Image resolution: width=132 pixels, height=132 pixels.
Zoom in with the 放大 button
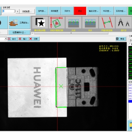point(12,39)
